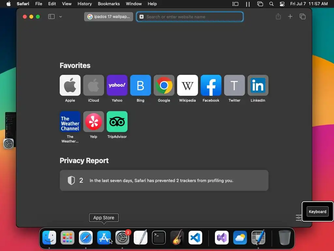Image resolution: width=334 pixels, height=251 pixels.
Task: Click the Search or enter website name field
Action: 190,17
